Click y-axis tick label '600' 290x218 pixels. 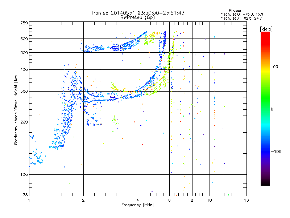coord(24,39)
